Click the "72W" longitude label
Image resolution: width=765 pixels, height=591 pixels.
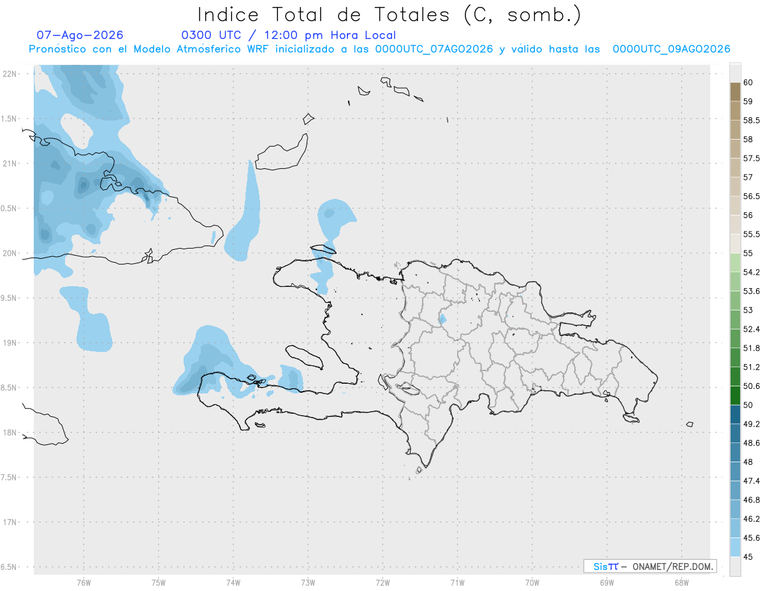tap(382, 582)
